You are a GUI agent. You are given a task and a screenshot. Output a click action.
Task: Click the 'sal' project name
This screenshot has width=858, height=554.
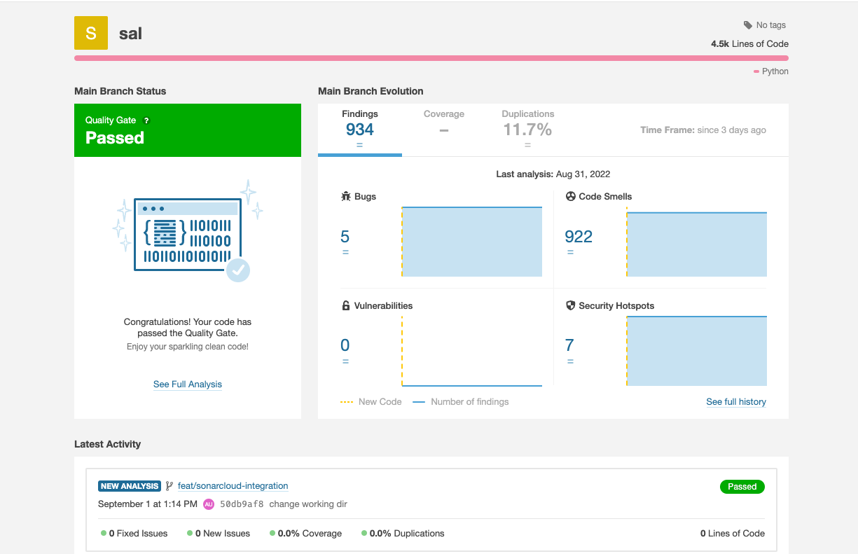131,33
